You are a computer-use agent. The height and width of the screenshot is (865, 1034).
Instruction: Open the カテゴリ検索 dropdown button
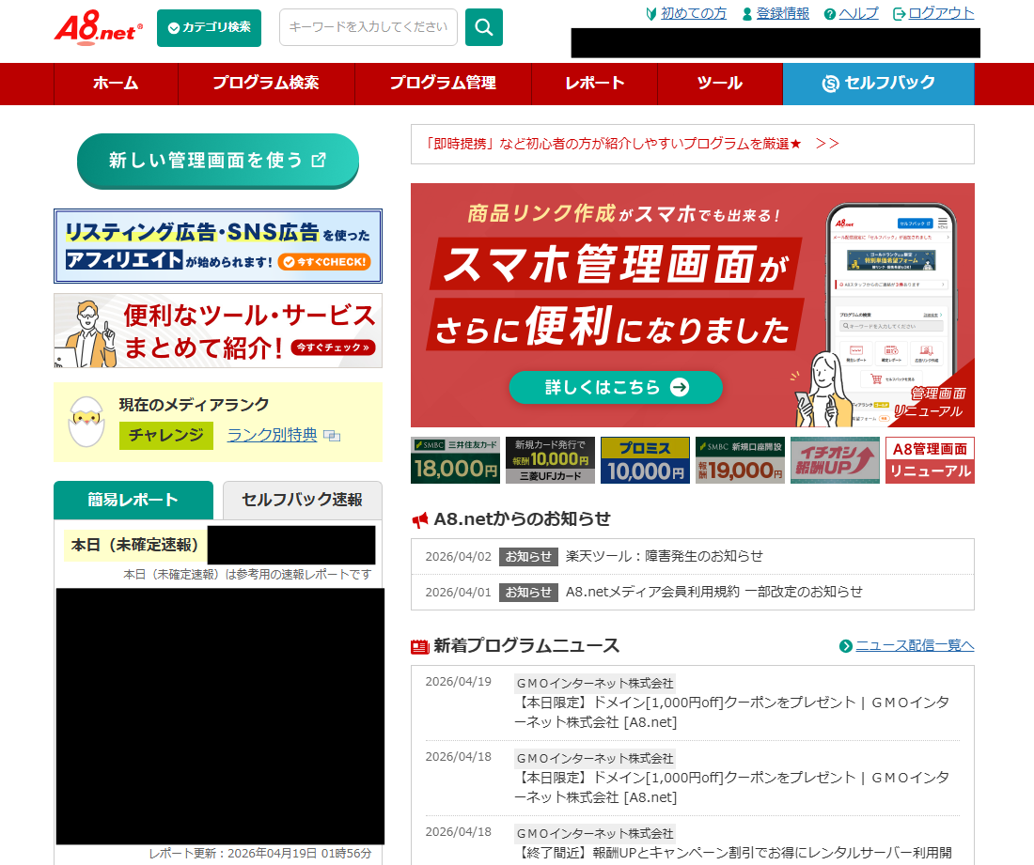coord(209,27)
